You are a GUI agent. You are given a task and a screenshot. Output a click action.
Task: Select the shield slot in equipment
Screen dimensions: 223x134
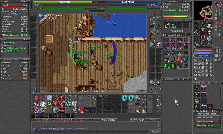(x=209, y=33)
